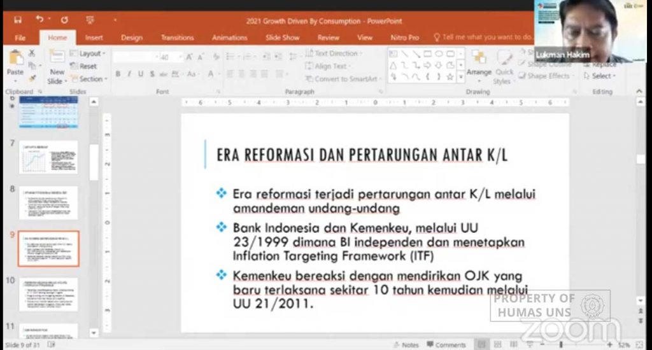This screenshot has width=652, height=350.
Task: Collapse the ribbon with the chevron arrow
Action: pyautogui.click(x=639, y=91)
